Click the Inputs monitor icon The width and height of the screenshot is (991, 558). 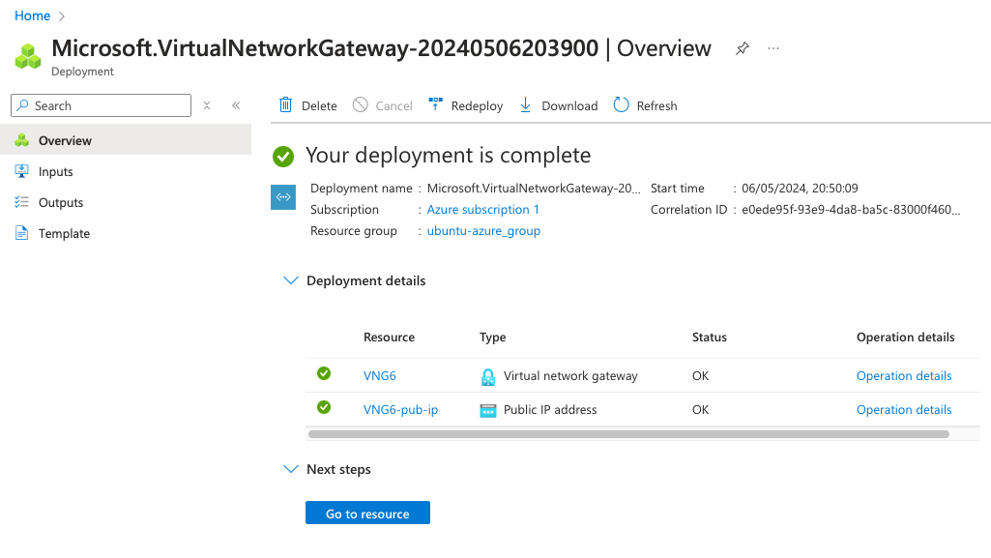[21, 170]
